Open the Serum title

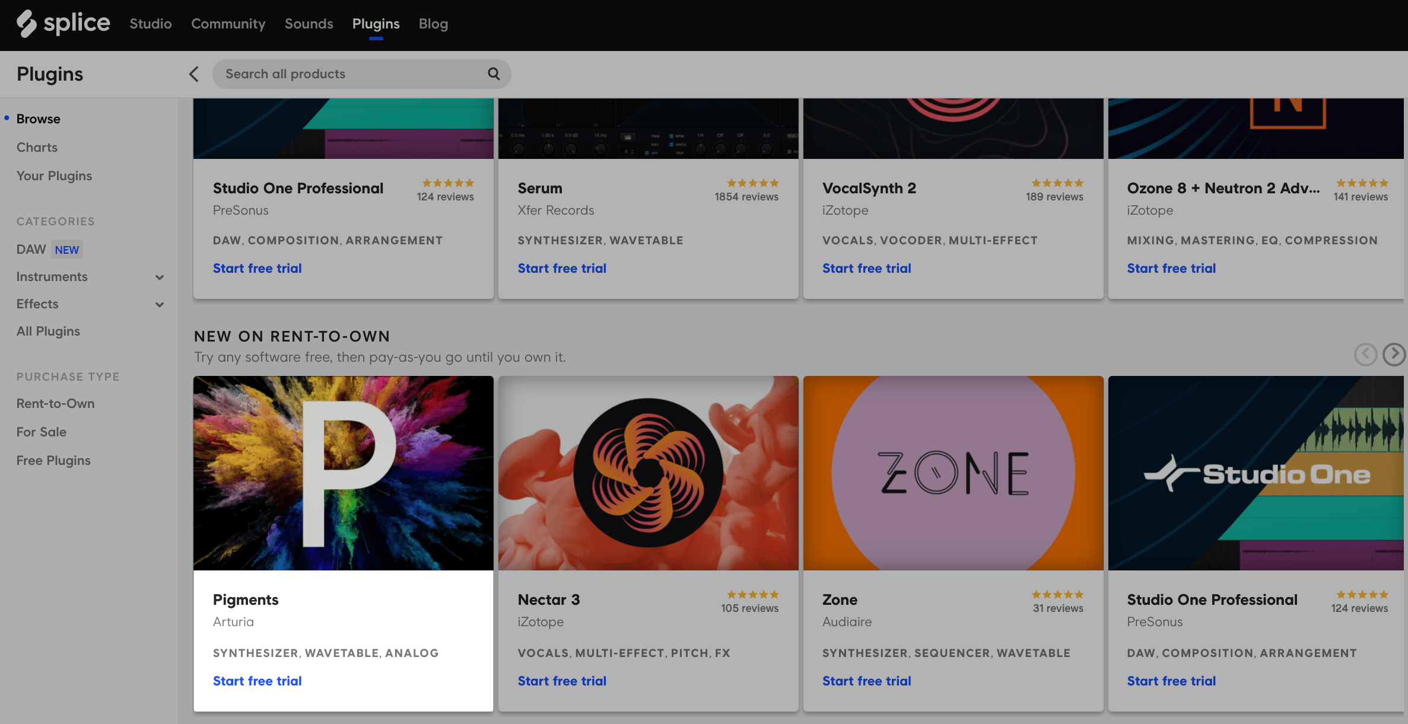(x=540, y=188)
